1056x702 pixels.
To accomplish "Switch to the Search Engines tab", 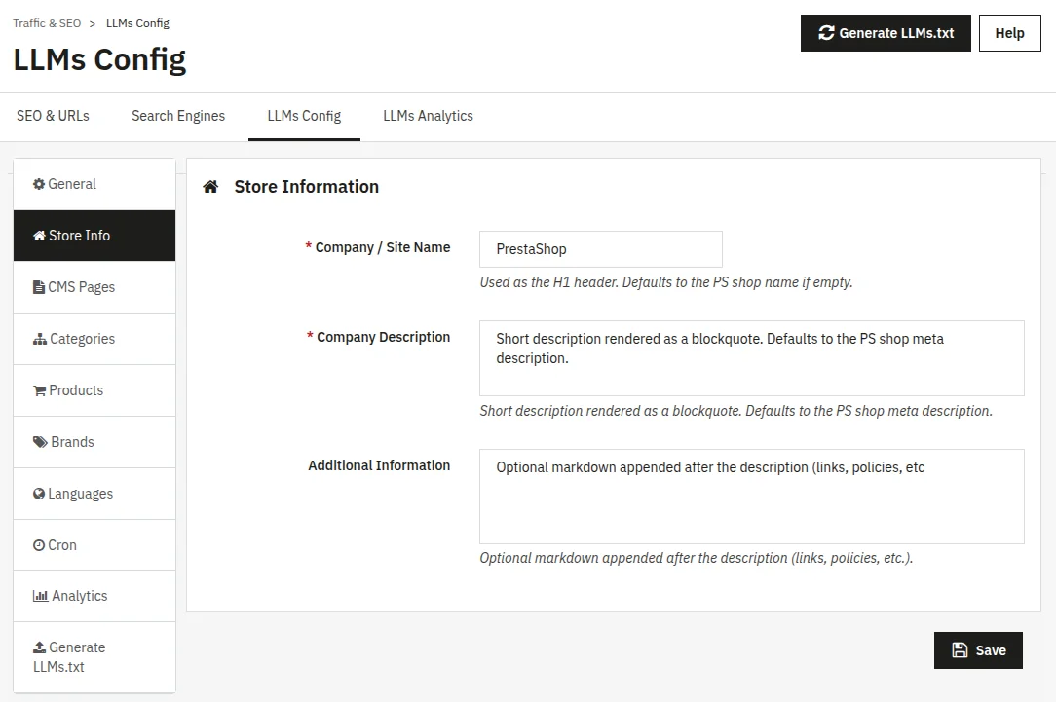I will pyautogui.click(x=178, y=116).
